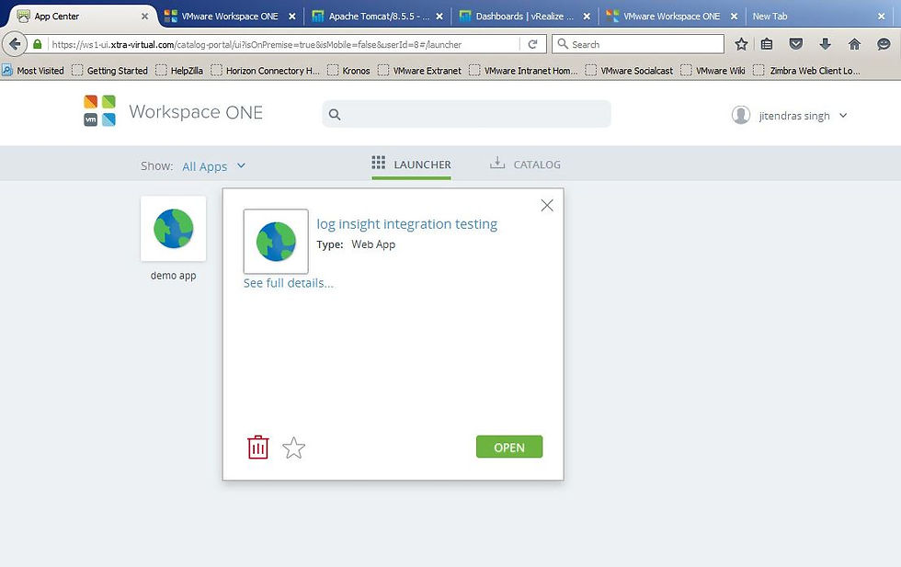
Task: Select the Dashboards vRealize browser tab
Action: coord(524,17)
